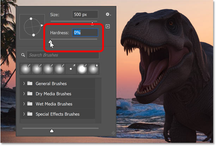The height and width of the screenshot is (146, 216).
Task: Click the magnifier search icon
Action: tap(23, 55)
